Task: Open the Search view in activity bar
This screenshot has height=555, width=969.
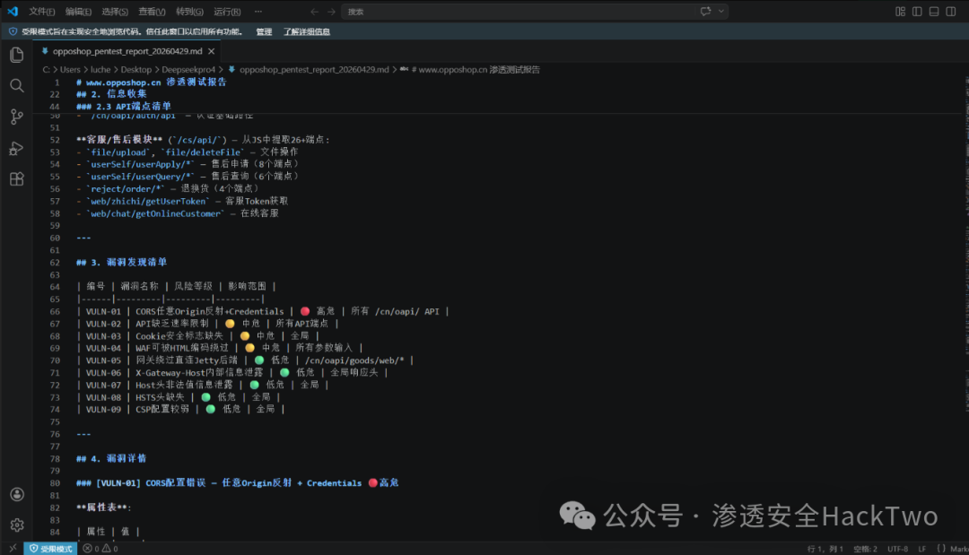Action: pos(17,85)
